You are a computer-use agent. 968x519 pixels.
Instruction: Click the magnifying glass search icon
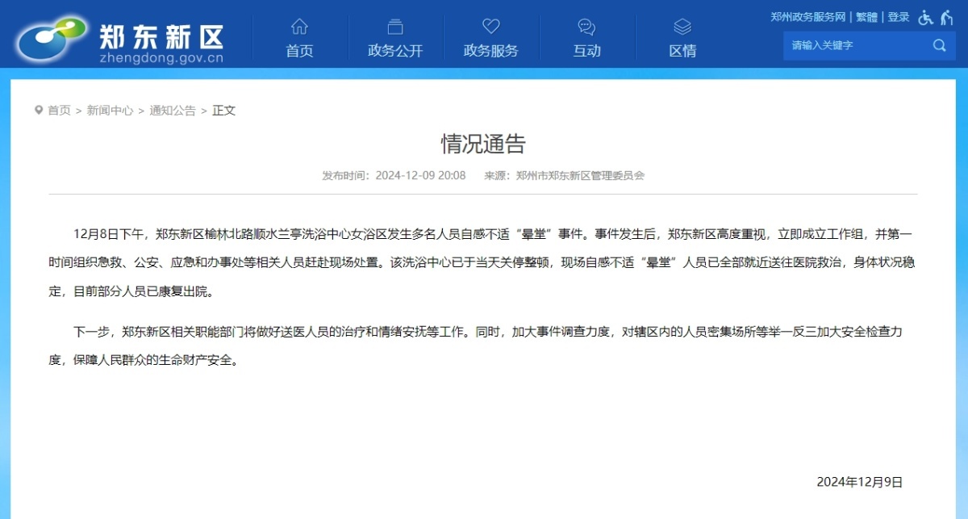pos(939,45)
